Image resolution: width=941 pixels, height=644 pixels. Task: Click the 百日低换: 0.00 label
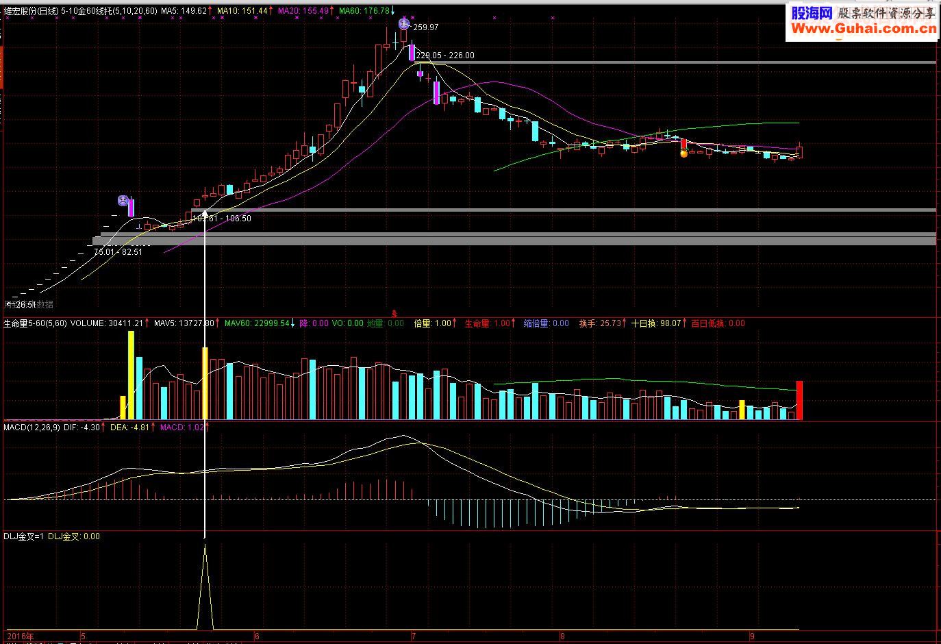click(718, 323)
